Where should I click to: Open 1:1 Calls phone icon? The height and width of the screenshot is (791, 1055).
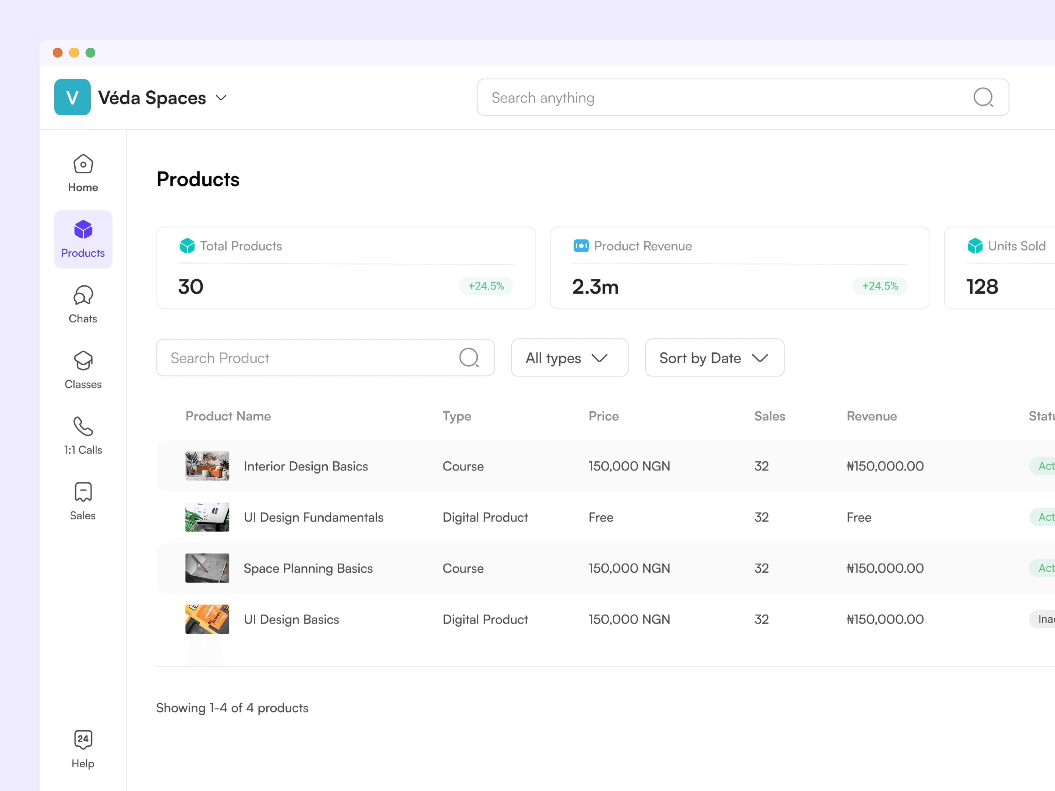83,427
